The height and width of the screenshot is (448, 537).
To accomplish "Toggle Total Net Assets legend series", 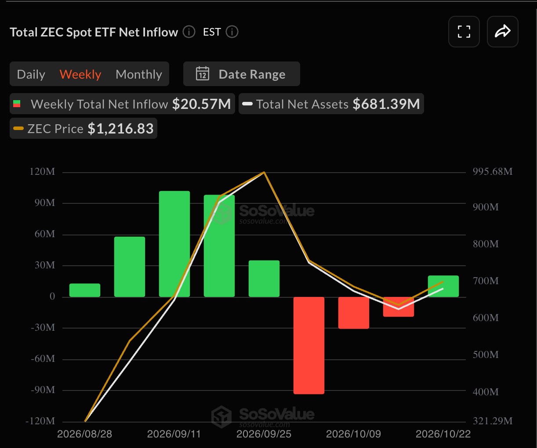I will [331, 104].
